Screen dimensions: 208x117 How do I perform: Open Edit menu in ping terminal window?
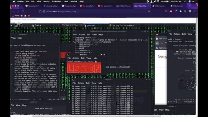click(88, 83)
